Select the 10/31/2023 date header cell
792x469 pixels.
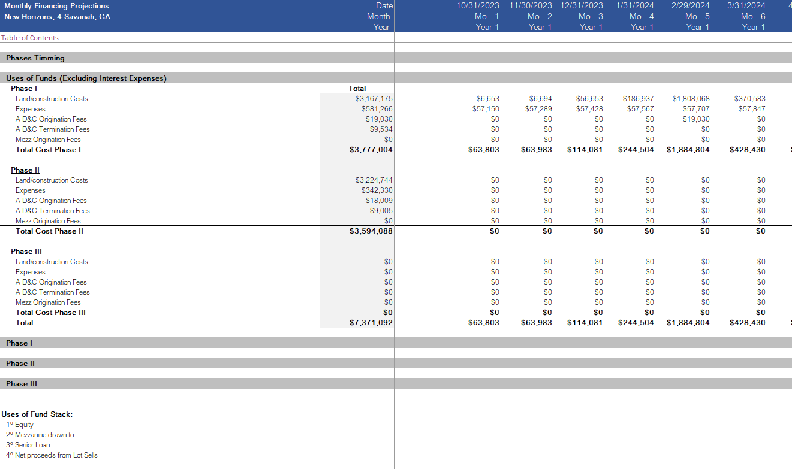477,6
